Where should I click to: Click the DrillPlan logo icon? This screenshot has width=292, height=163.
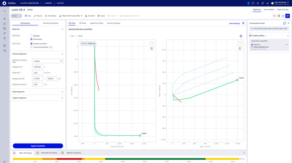[4, 3]
